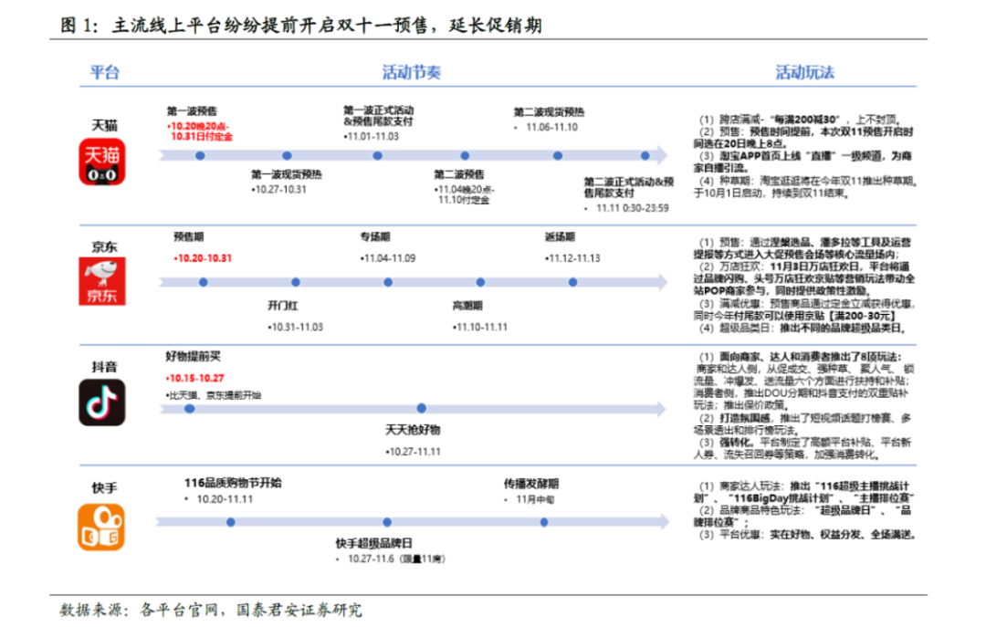Click the last dot on Tmall timeline
The width and height of the screenshot is (986, 627).
645,155
